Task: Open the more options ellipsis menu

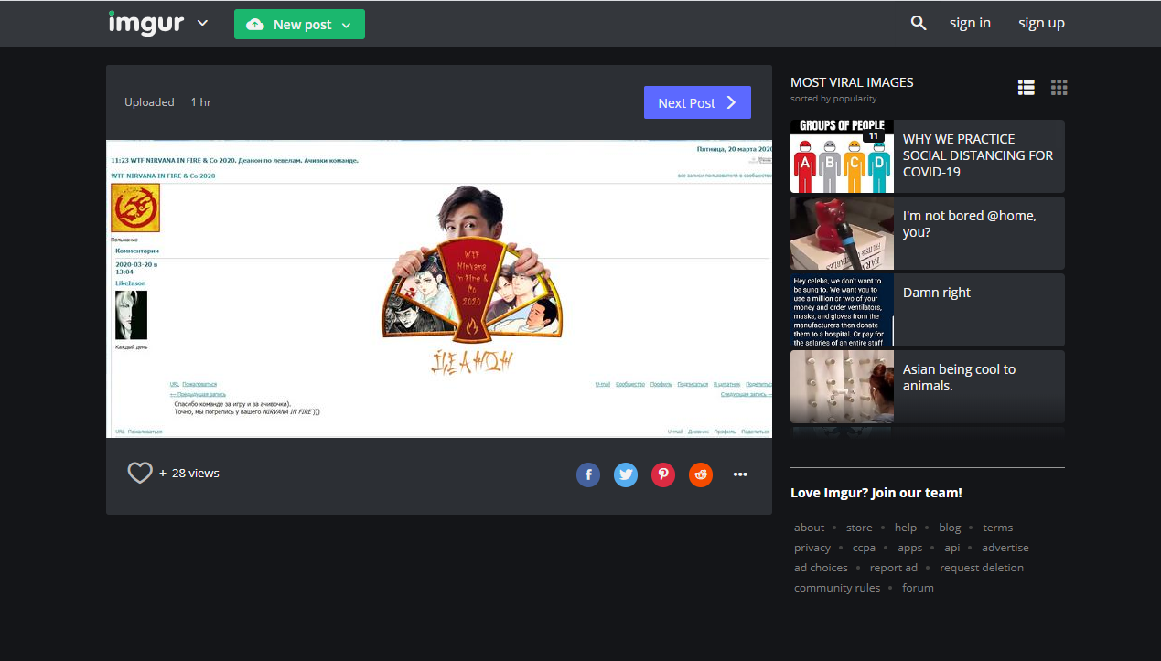Action: 740,474
